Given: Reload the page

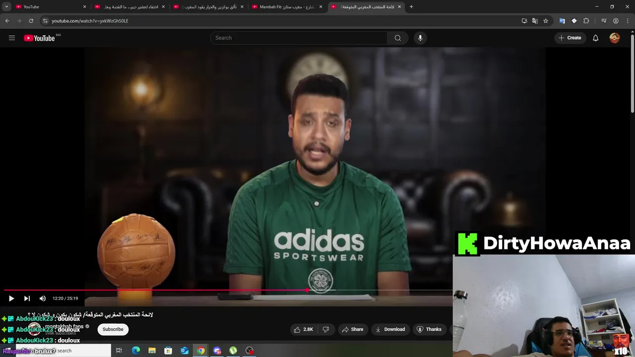Looking at the screenshot, I should (x=31, y=21).
